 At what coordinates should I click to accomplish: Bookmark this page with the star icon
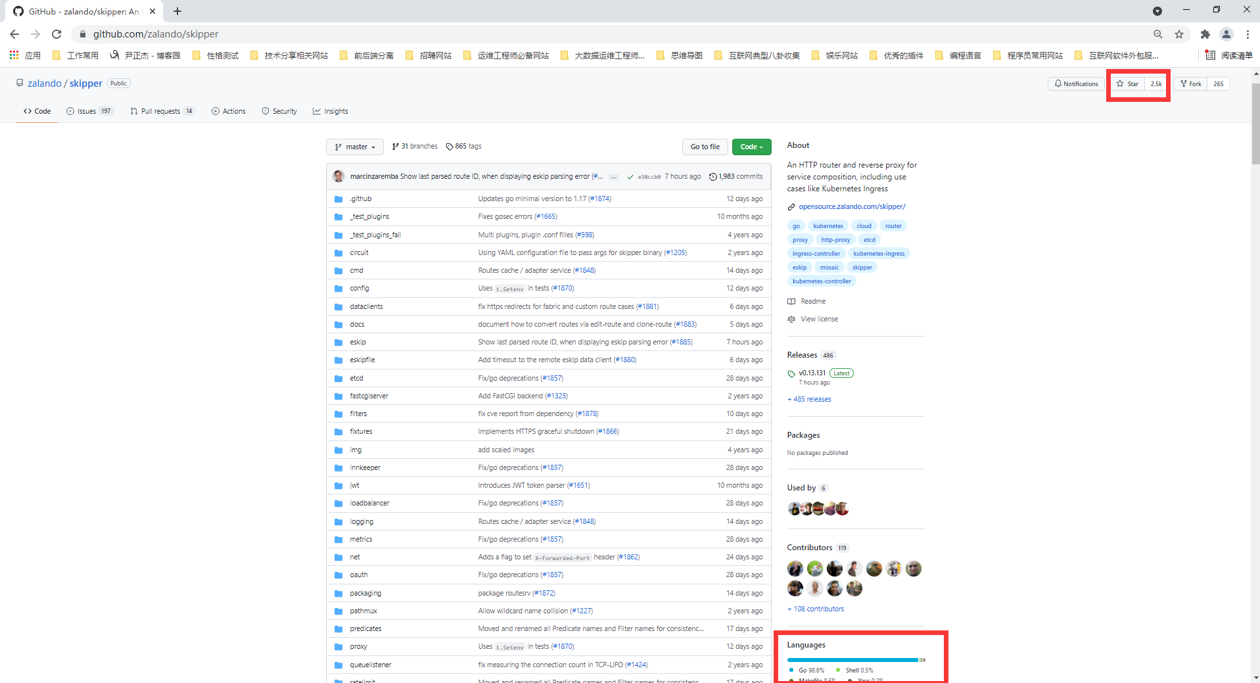click(1179, 34)
